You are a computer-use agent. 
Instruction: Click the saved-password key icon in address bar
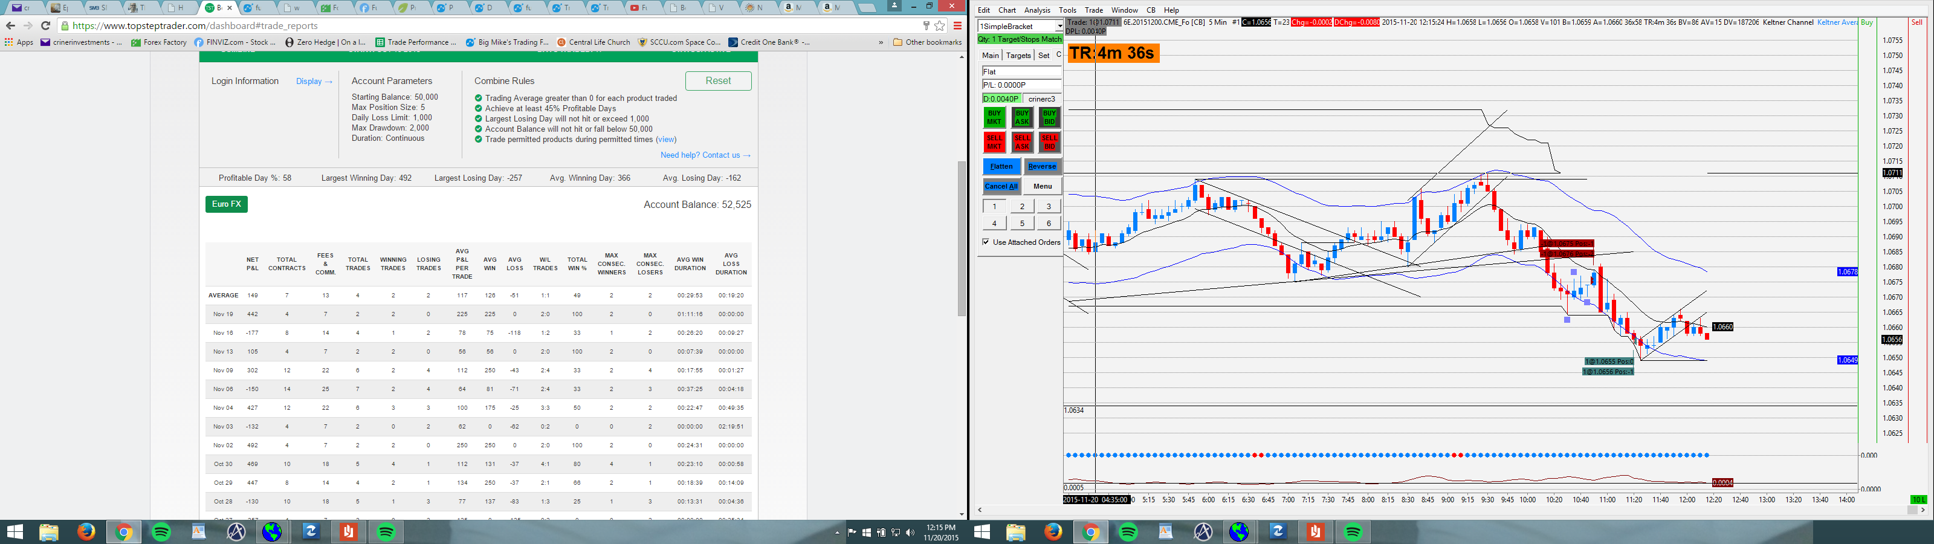click(x=926, y=25)
